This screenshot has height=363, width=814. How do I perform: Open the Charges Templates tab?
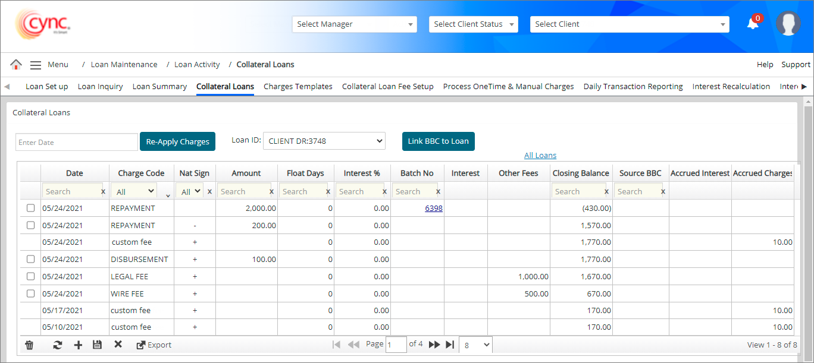point(298,87)
